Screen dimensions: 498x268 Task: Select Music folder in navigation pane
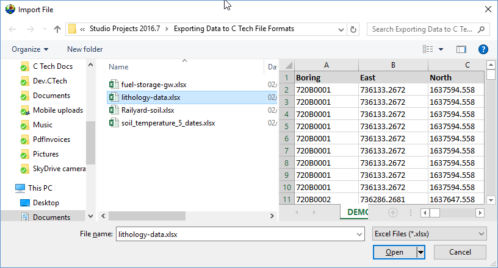pos(42,125)
